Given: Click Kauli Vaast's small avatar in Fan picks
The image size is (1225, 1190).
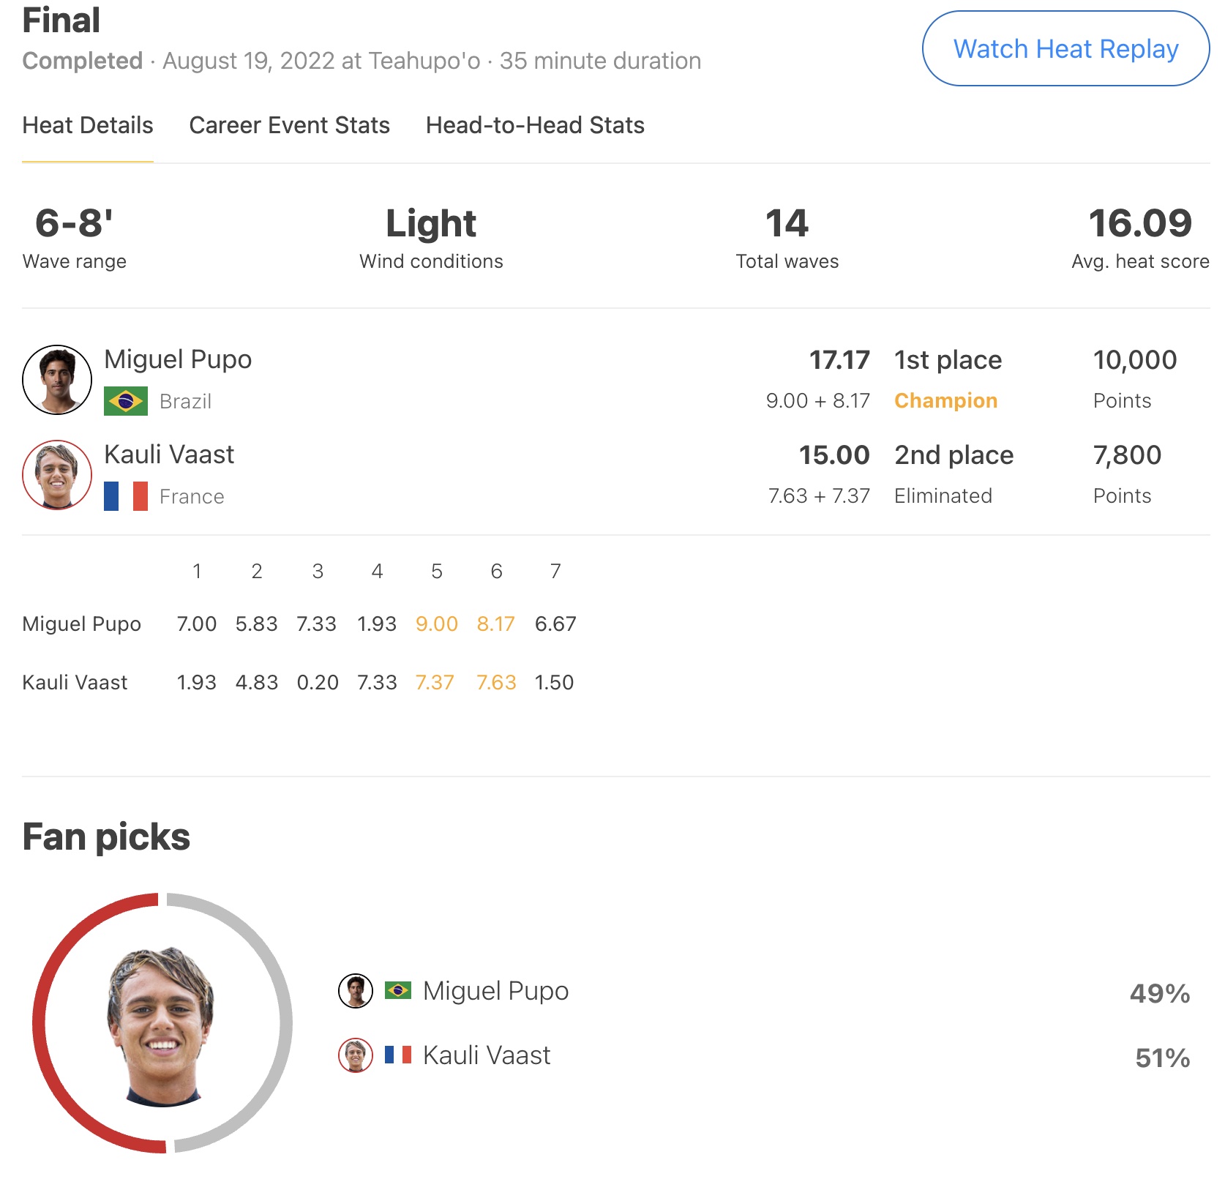Looking at the screenshot, I should click(x=356, y=1055).
